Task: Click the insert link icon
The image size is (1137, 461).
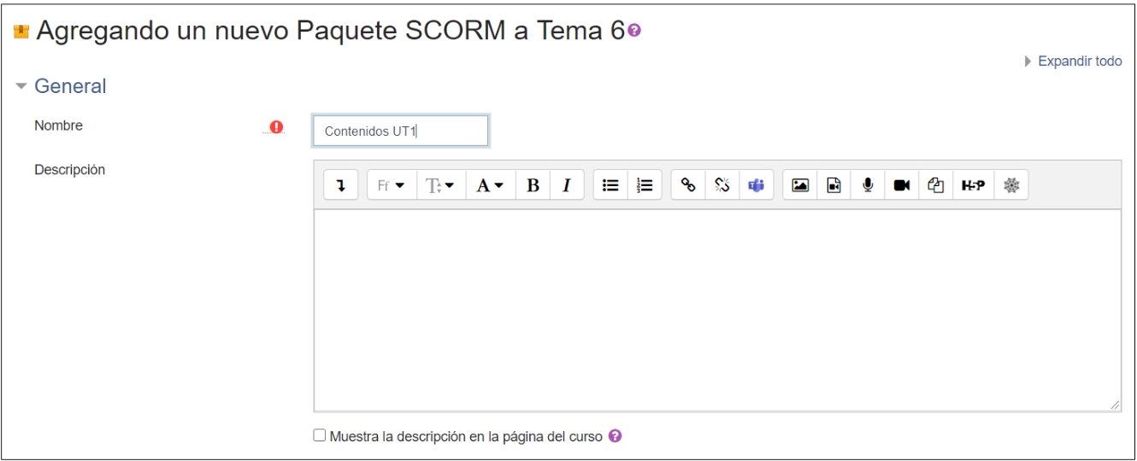Action: point(688,185)
